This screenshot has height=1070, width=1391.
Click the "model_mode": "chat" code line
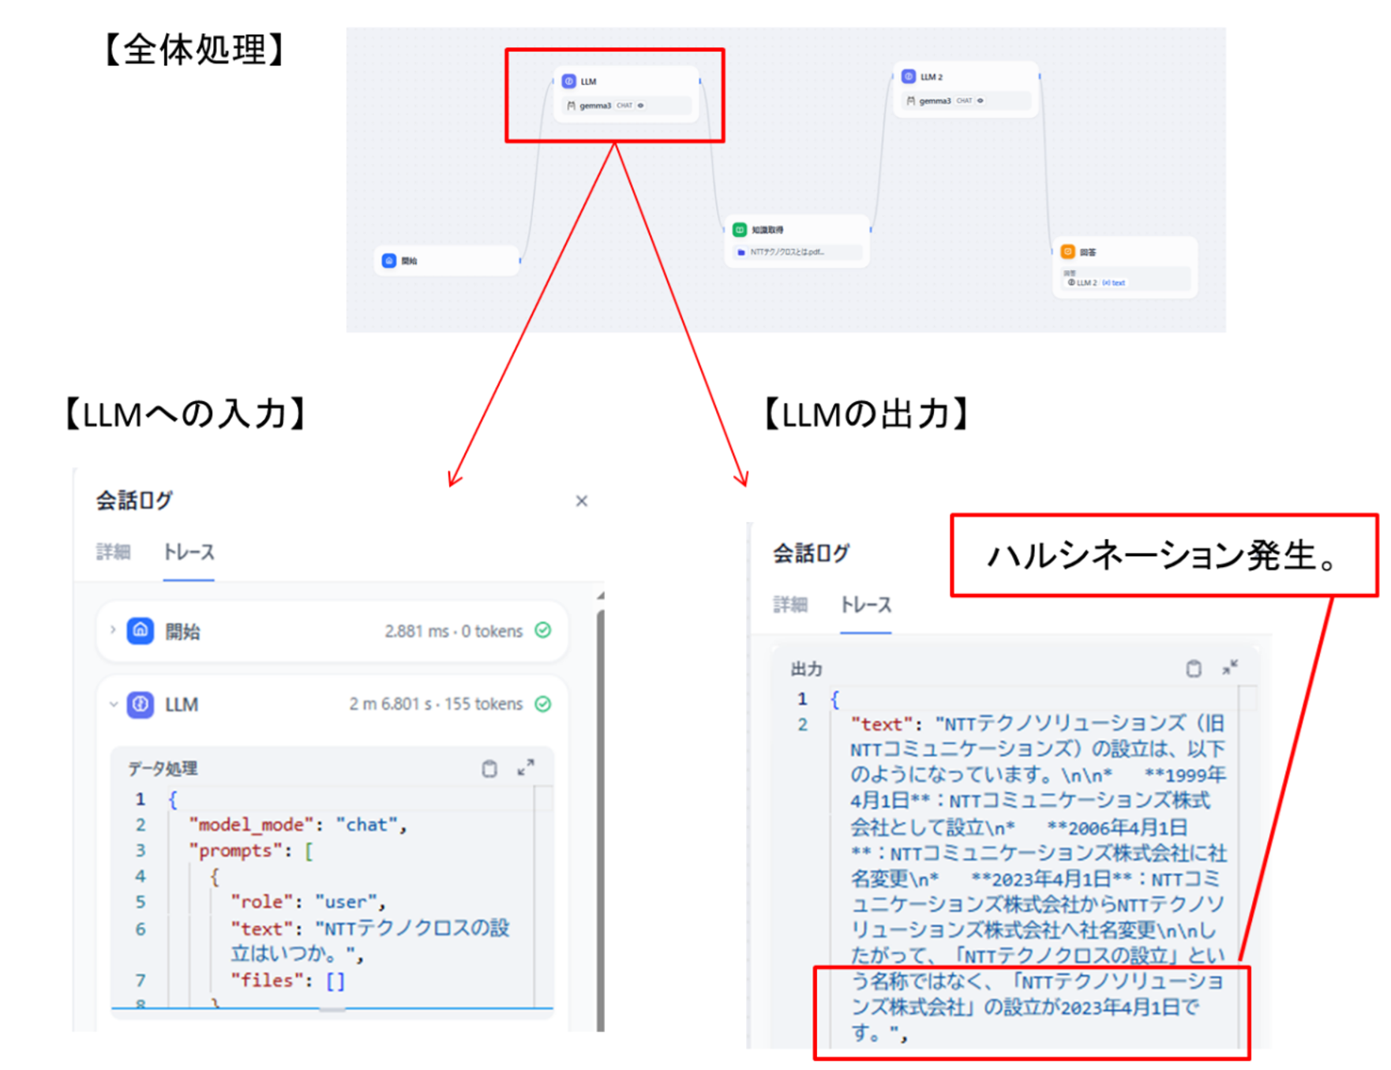click(x=298, y=824)
